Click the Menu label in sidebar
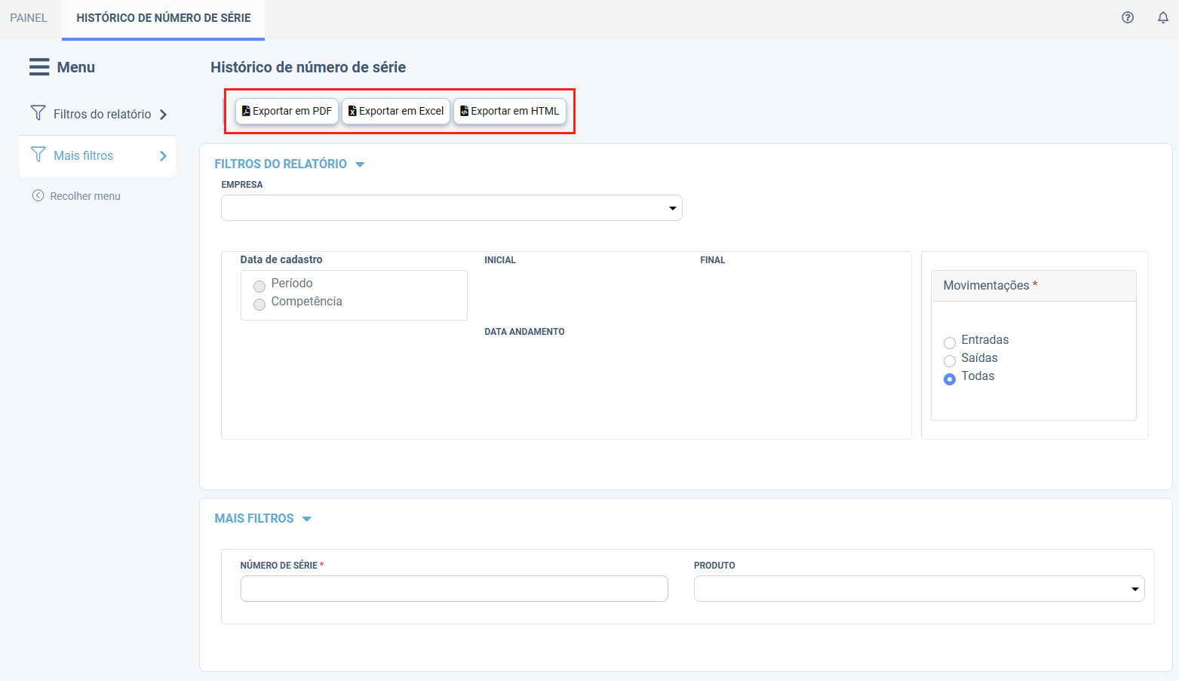 pyautogui.click(x=76, y=67)
